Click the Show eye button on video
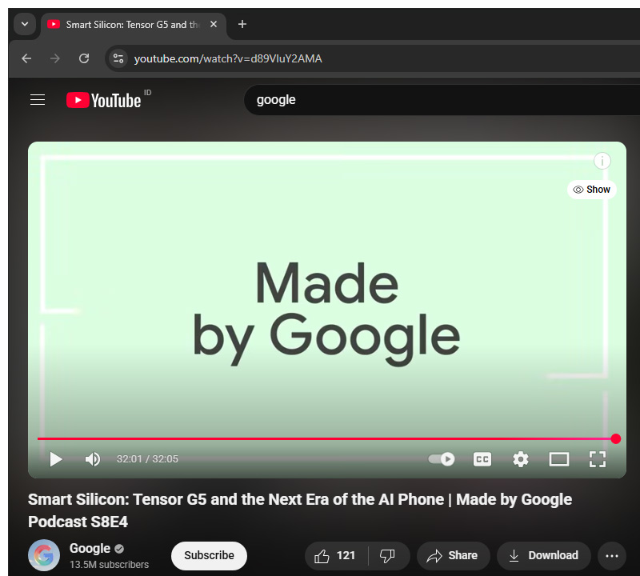 591,190
